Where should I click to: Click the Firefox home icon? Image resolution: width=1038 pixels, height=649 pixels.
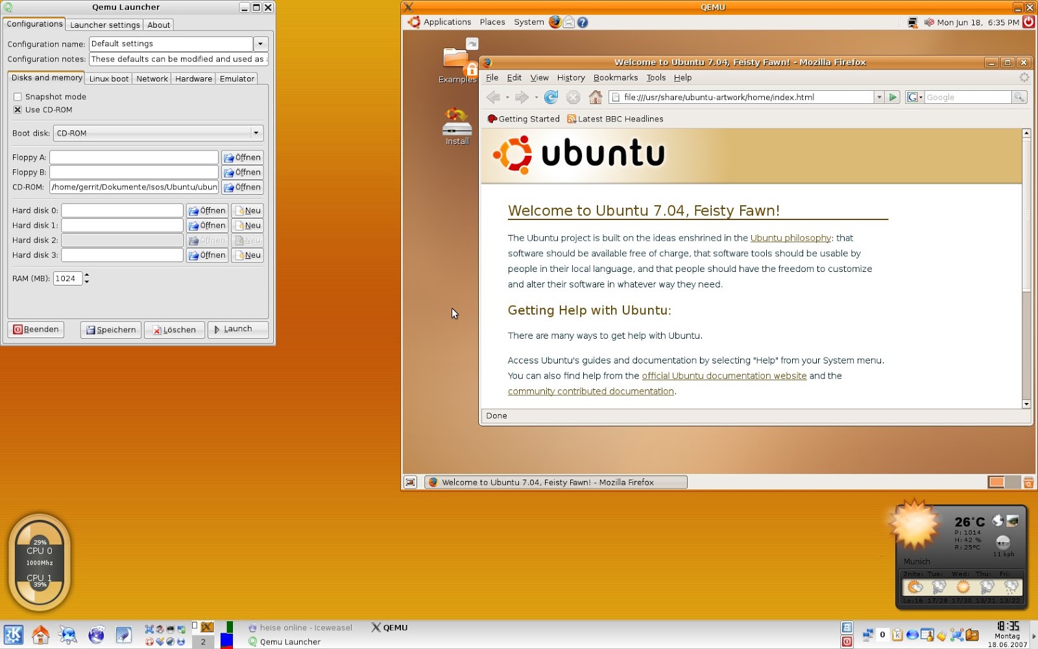[595, 97]
